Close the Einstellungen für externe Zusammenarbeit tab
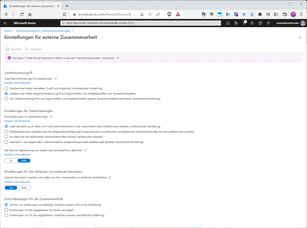307x228 pixels. pyautogui.click(x=58, y=6)
